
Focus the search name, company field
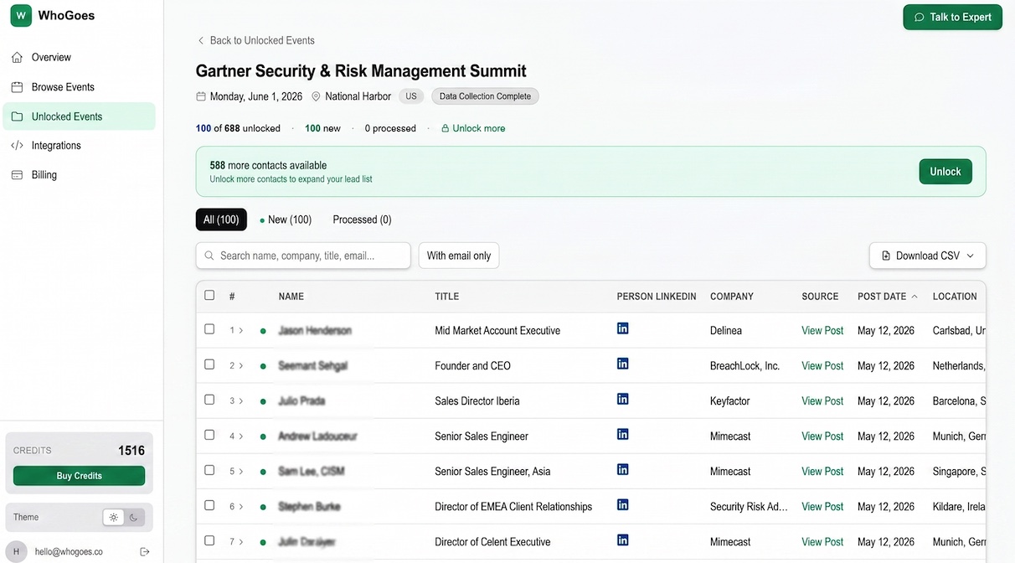click(x=303, y=256)
